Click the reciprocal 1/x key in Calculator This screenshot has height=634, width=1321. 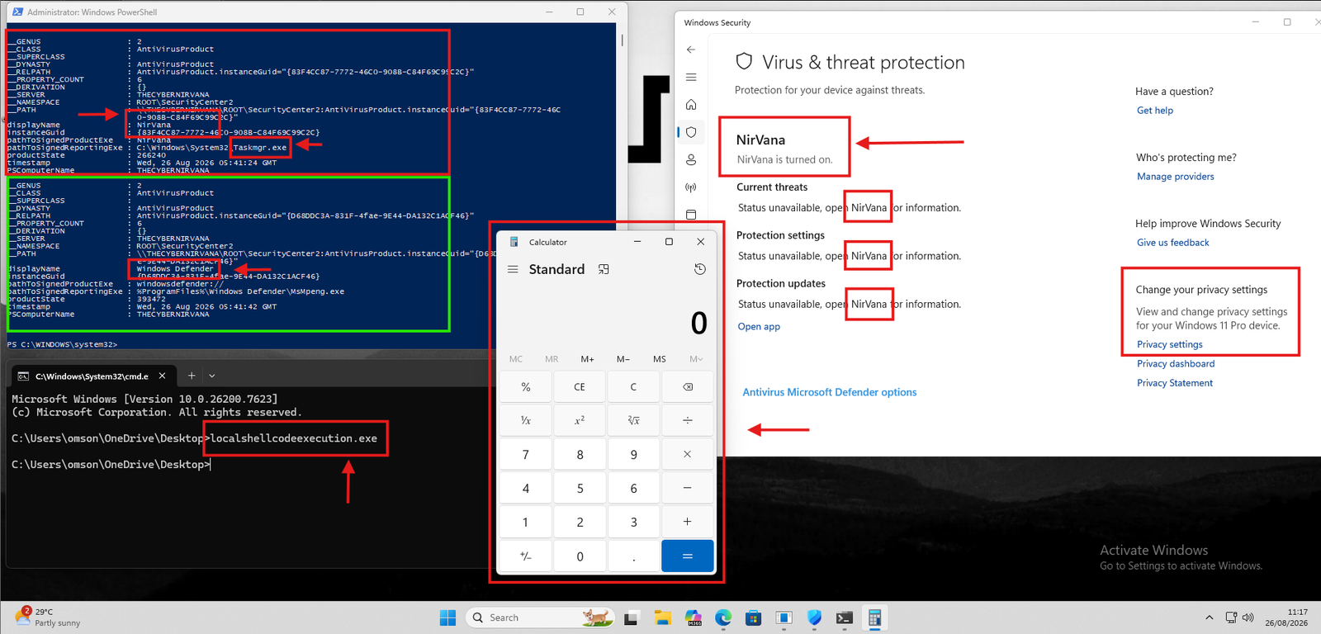[526, 420]
